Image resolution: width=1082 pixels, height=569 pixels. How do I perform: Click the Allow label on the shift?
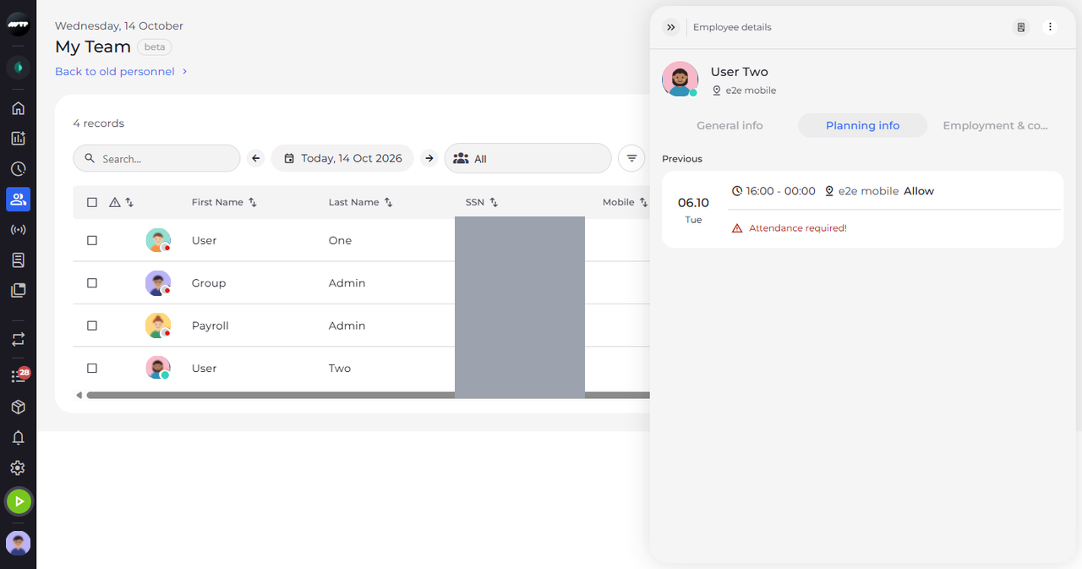919,191
